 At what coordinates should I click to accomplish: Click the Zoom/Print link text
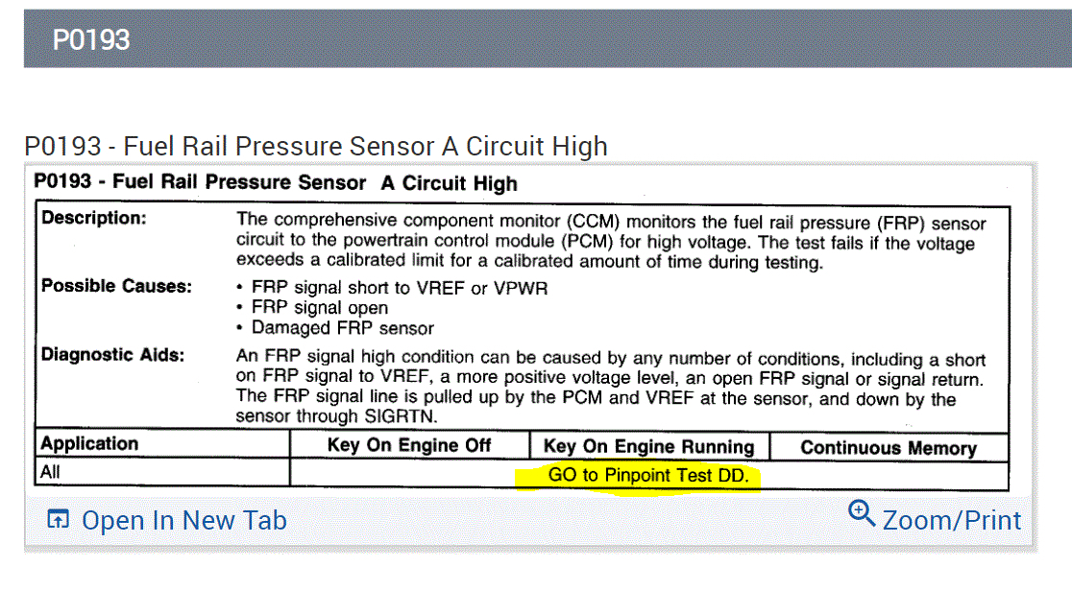click(x=951, y=520)
